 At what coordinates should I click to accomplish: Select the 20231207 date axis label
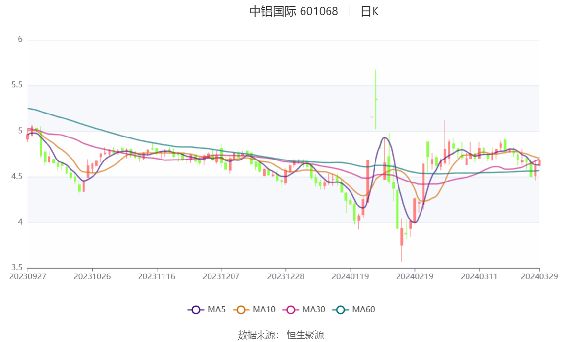(x=221, y=276)
